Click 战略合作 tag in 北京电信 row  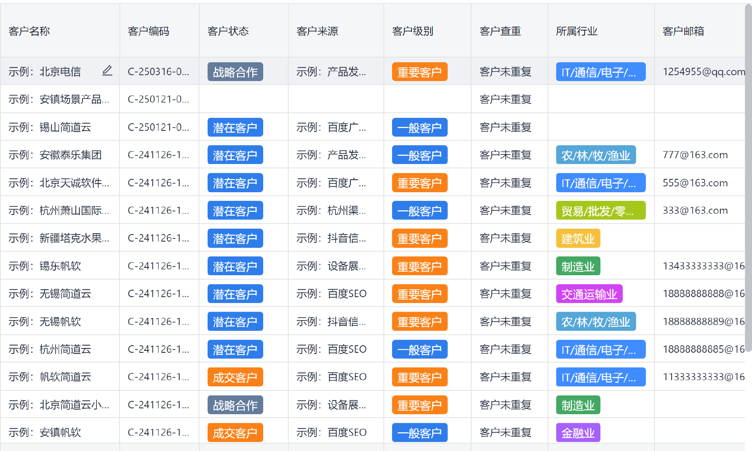point(235,72)
